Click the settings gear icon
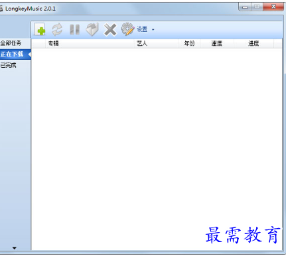 [x=127, y=29]
